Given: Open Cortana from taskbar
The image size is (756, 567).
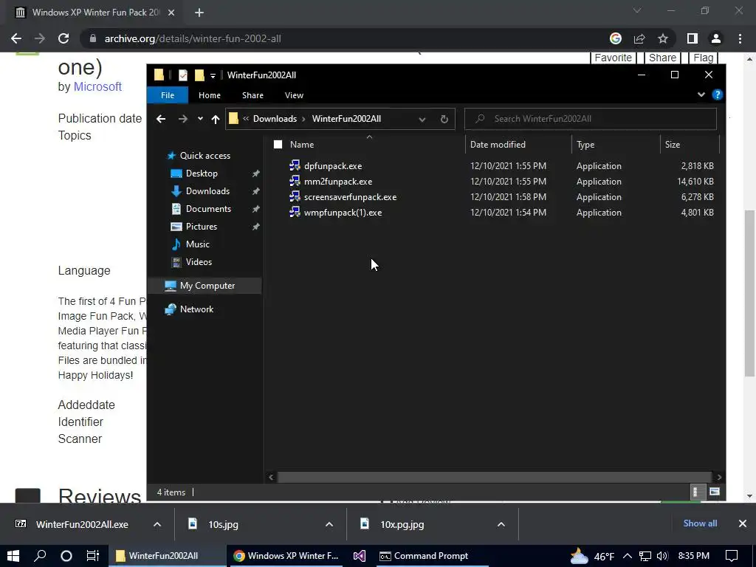Looking at the screenshot, I should point(66,556).
